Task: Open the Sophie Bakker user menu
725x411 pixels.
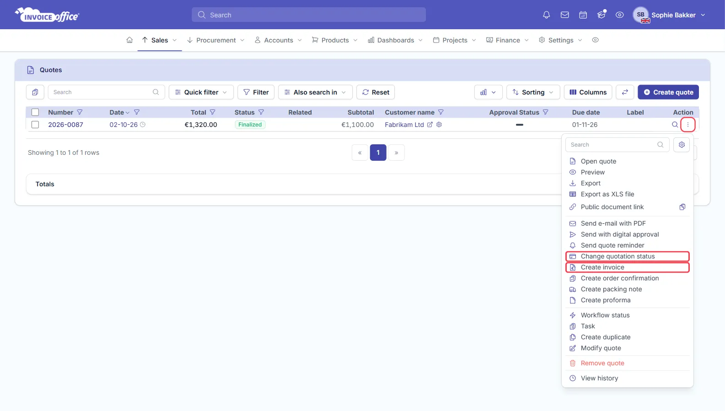Action: click(x=670, y=15)
